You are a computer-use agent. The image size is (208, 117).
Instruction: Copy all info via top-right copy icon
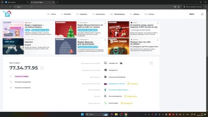pyautogui.click(x=151, y=63)
